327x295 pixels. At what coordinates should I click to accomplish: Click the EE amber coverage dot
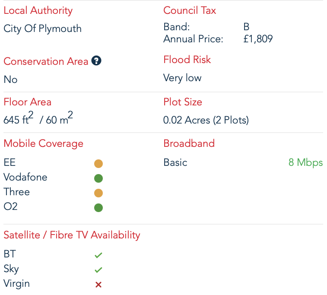tap(98, 164)
